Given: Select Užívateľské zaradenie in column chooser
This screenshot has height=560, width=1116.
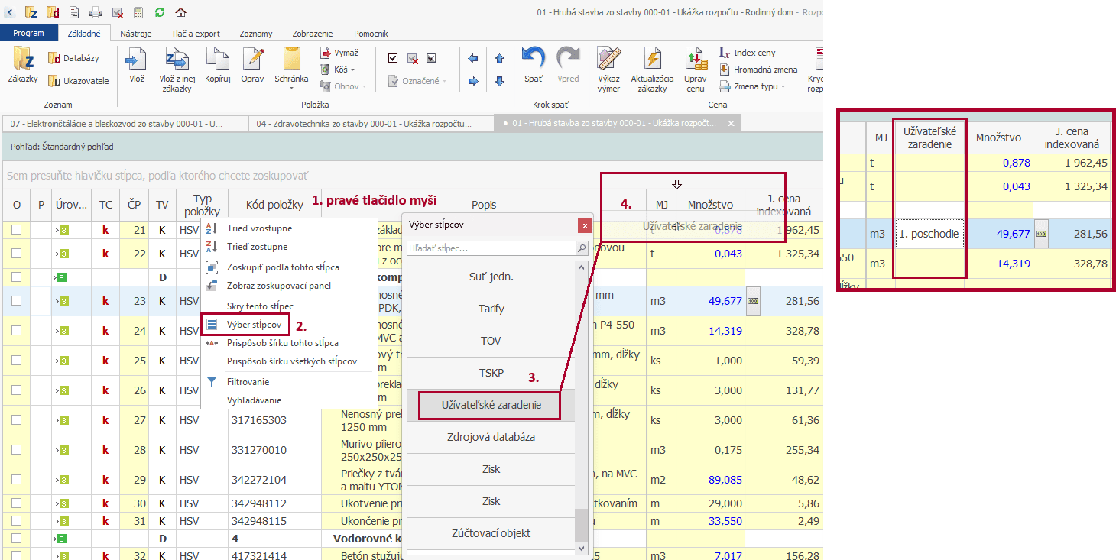Looking at the screenshot, I should point(491,405).
